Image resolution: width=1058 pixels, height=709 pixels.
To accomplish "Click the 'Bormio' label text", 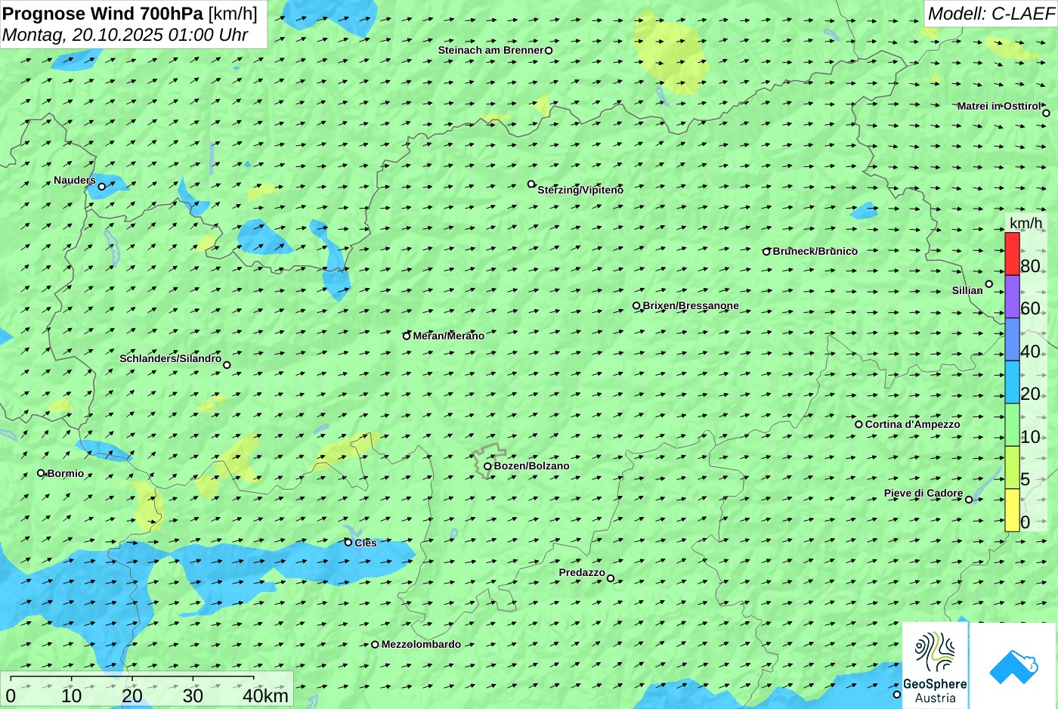I will click(x=66, y=474).
